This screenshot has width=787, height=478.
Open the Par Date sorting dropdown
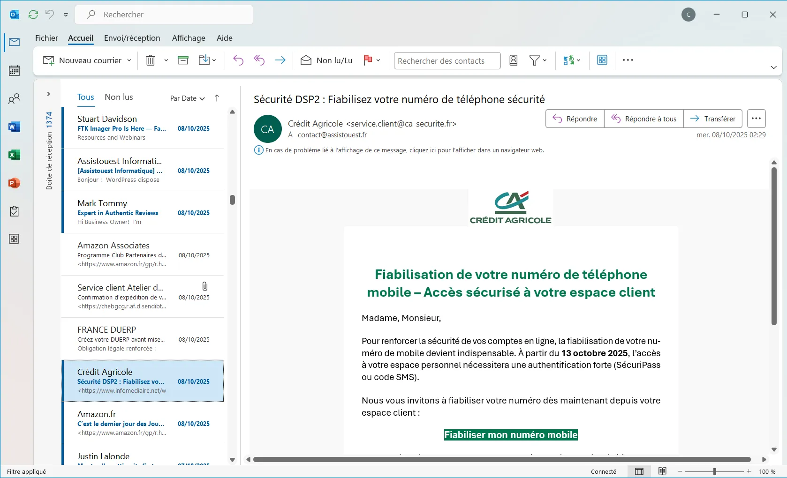tap(187, 98)
